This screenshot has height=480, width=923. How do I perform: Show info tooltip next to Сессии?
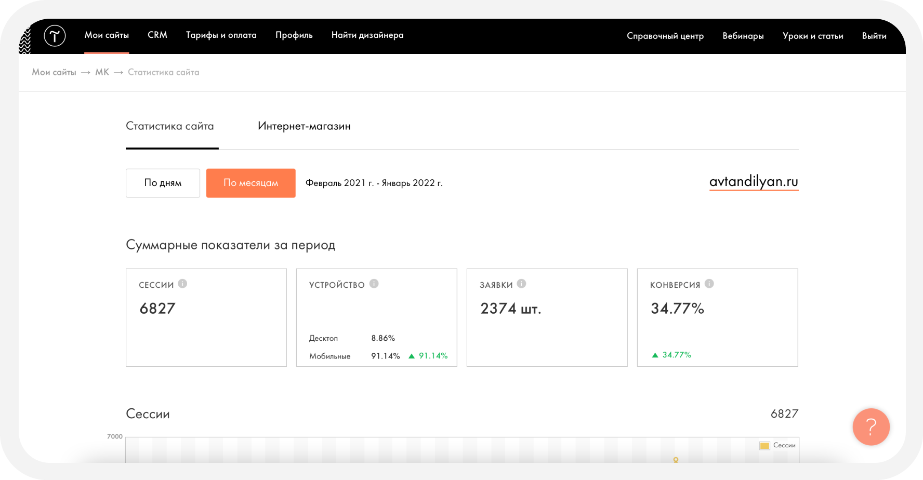pos(182,284)
